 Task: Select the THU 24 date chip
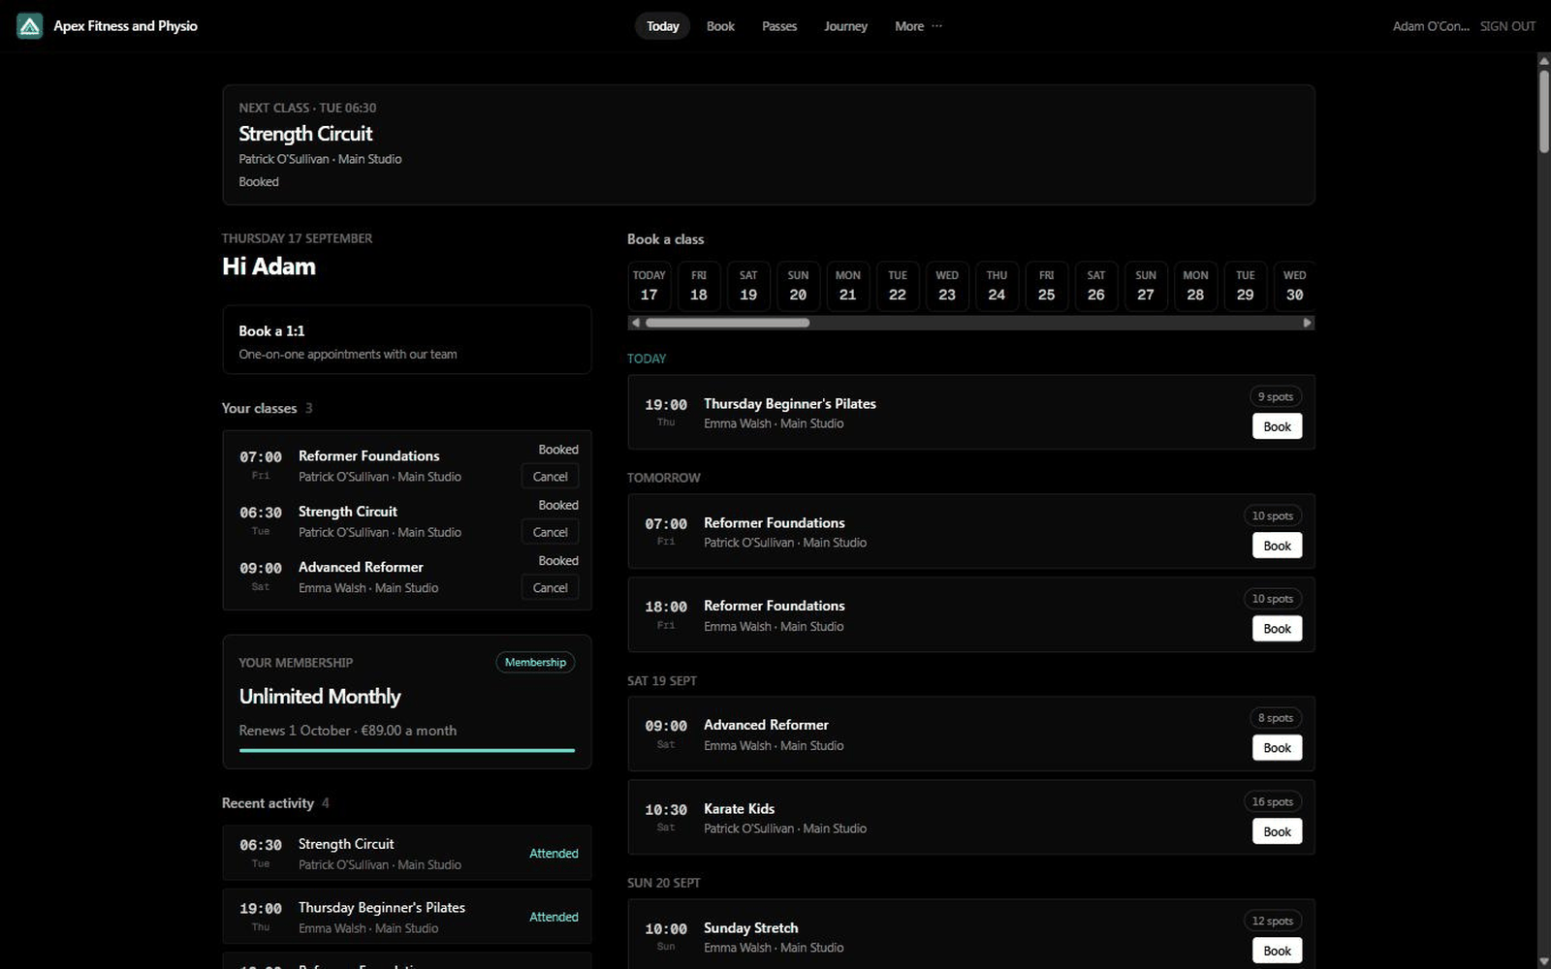997,286
